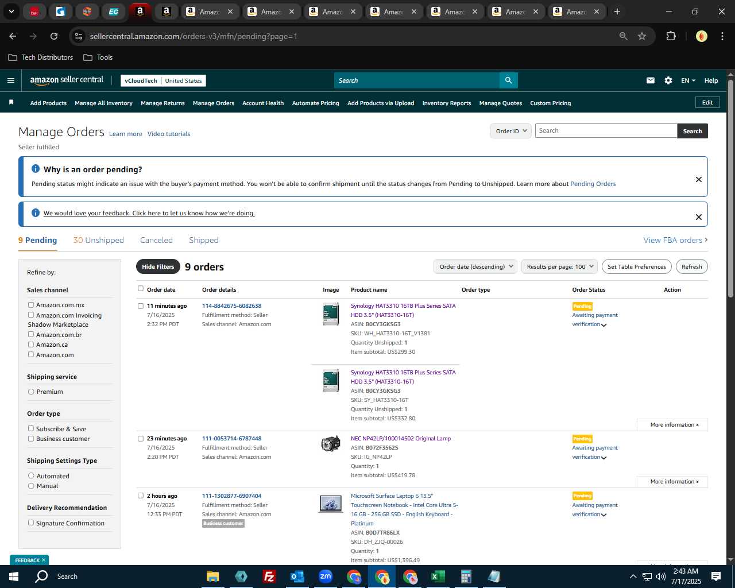This screenshot has height=588, width=735.
Task: Open the View FBA orders link
Action: [675, 240]
